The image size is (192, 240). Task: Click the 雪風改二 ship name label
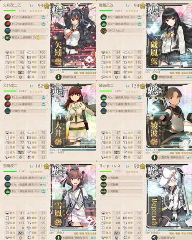pyautogui.click(x=10, y=166)
